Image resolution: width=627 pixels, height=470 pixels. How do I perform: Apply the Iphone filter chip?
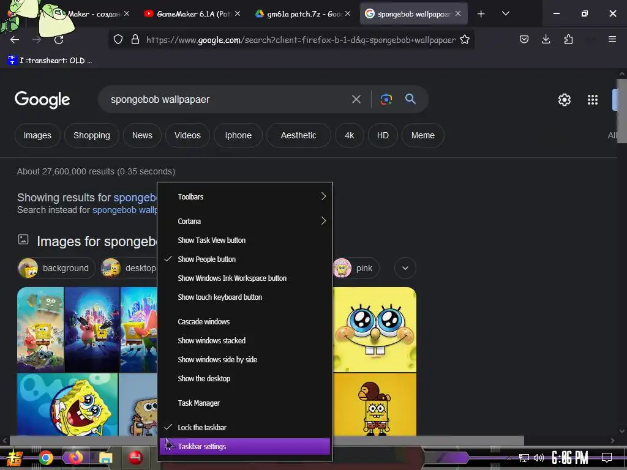[238, 135]
